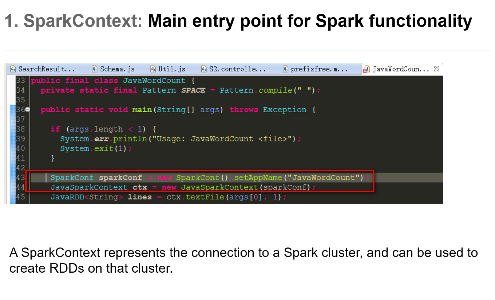Click the ctx variable on line 44
The width and height of the screenshot is (495, 300).
pyautogui.click(x=140, y=187)
